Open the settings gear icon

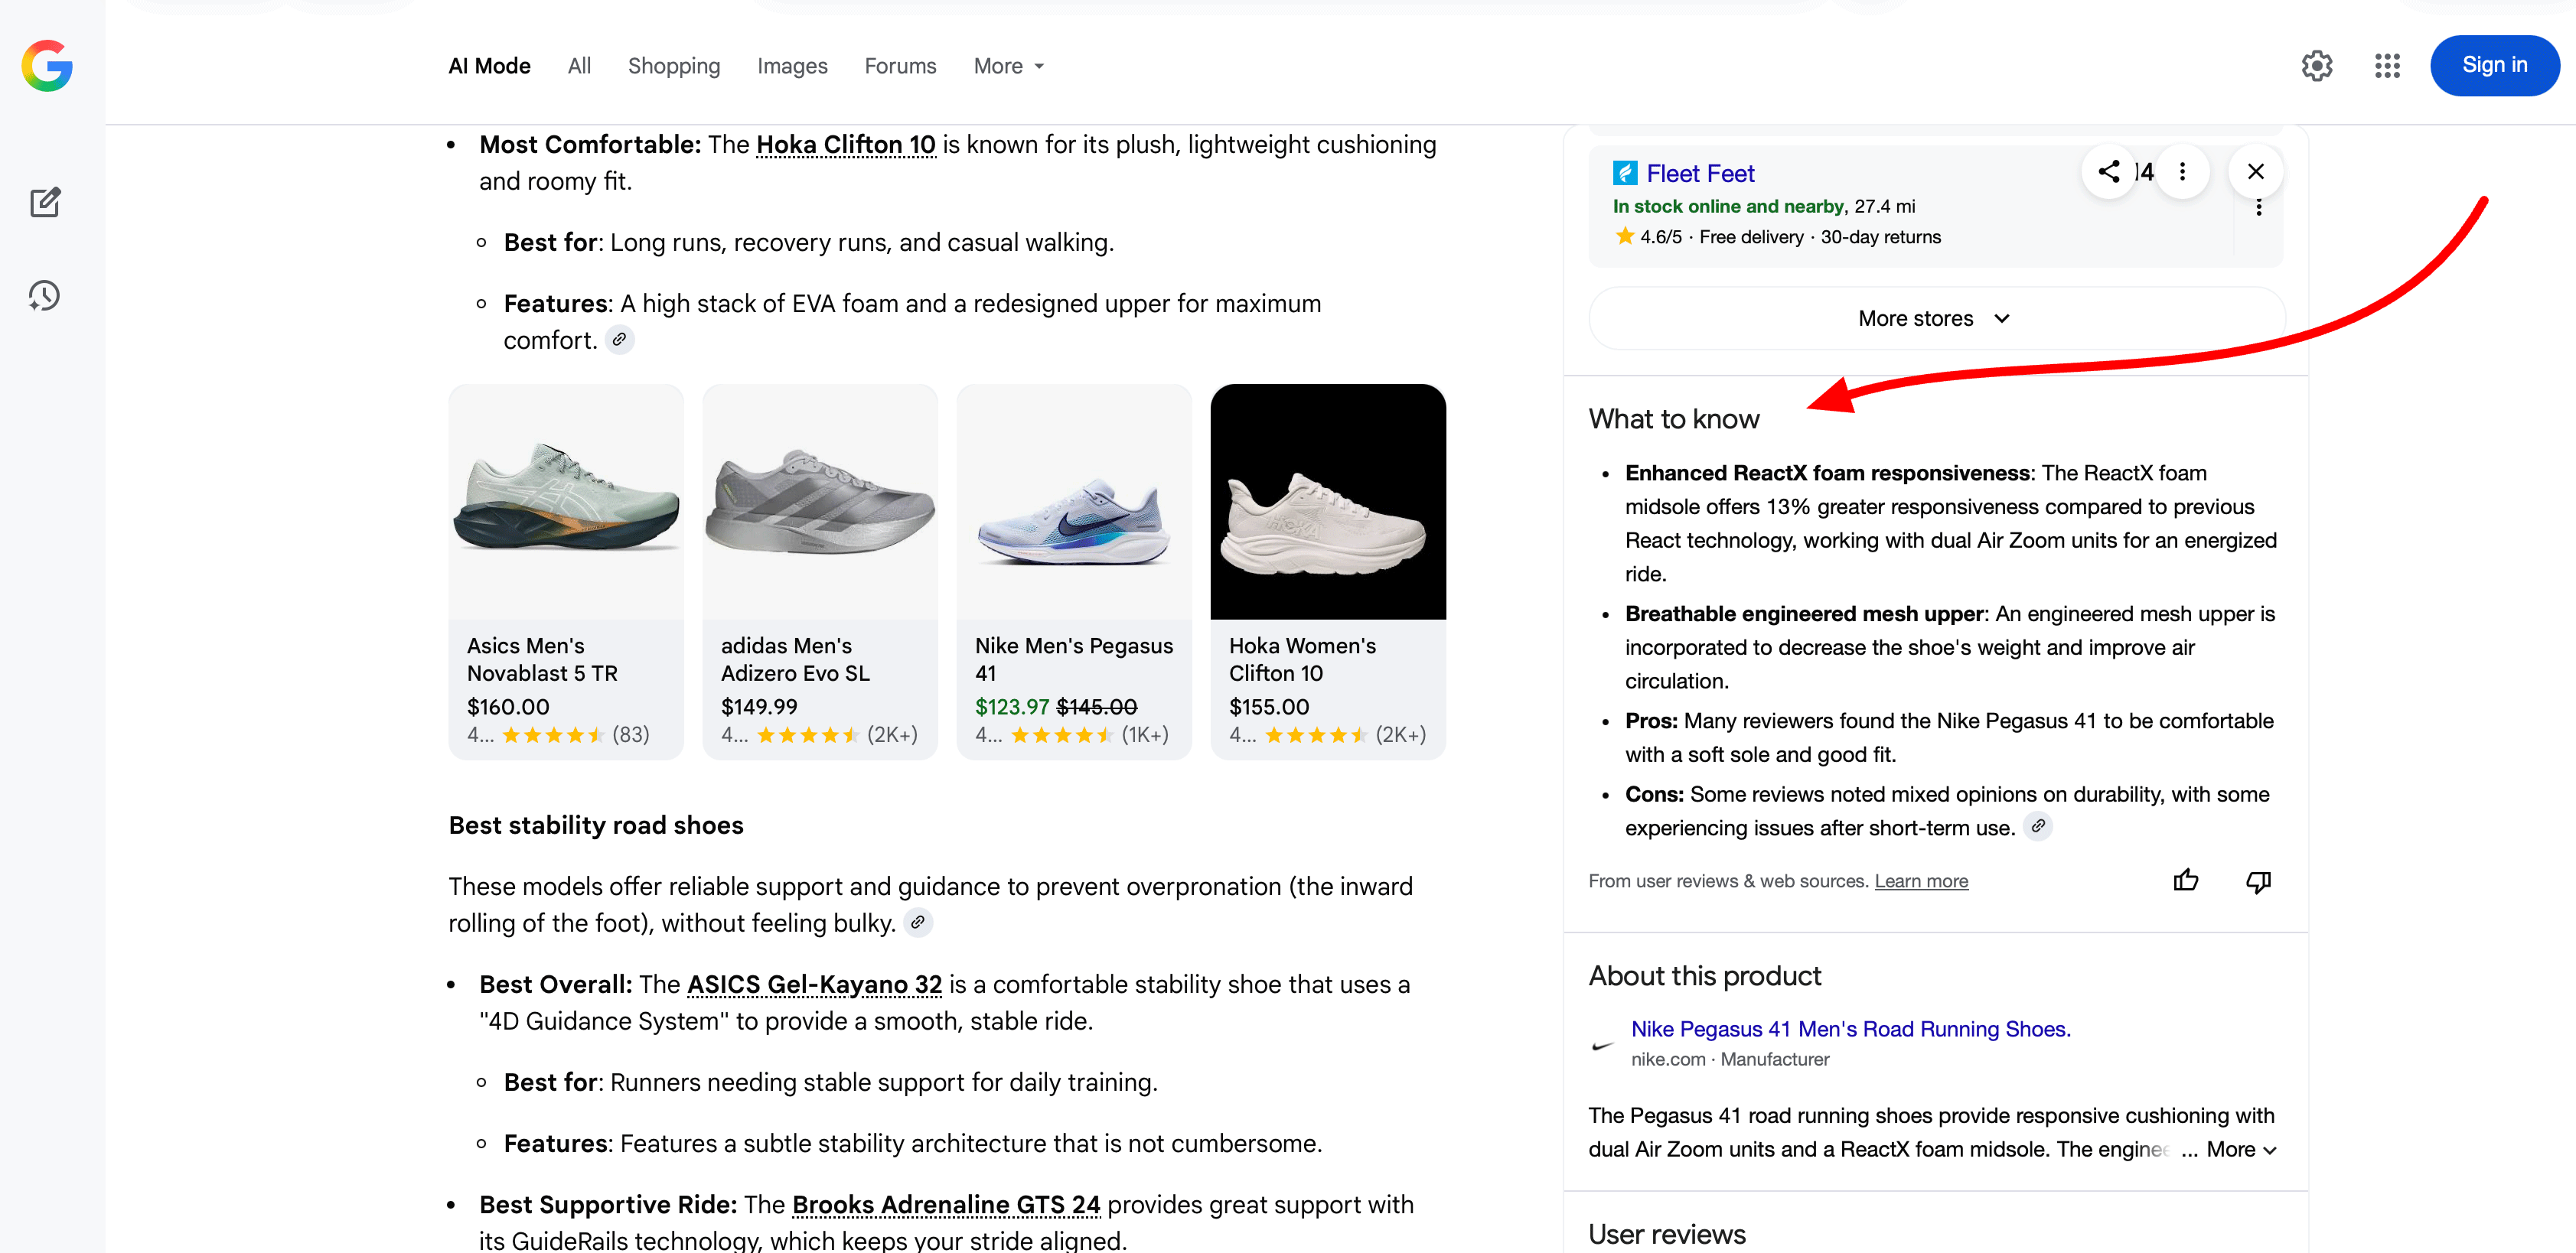[x=2316, y=66]
